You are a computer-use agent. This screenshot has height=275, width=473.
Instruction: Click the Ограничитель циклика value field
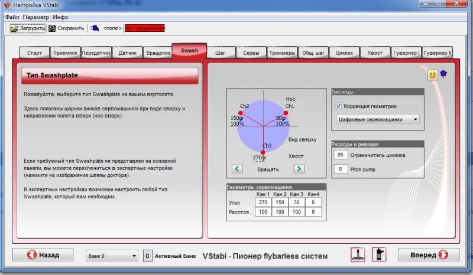click(x=340, y=155)
